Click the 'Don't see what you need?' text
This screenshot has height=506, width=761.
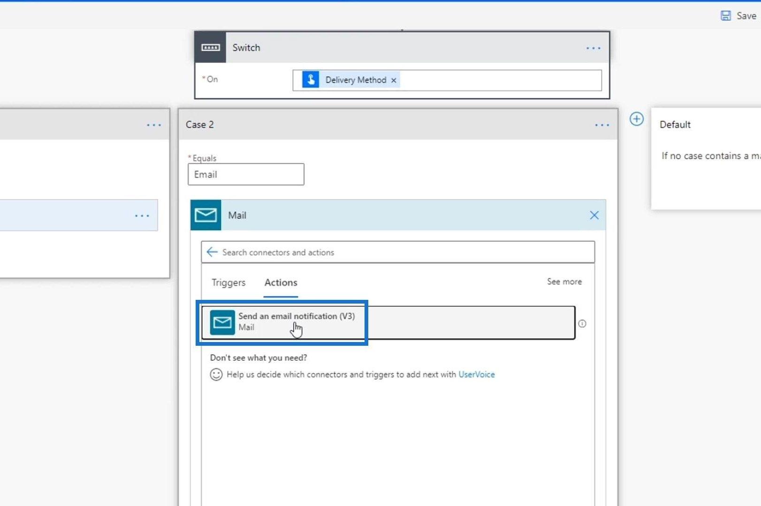click(259, 357)
